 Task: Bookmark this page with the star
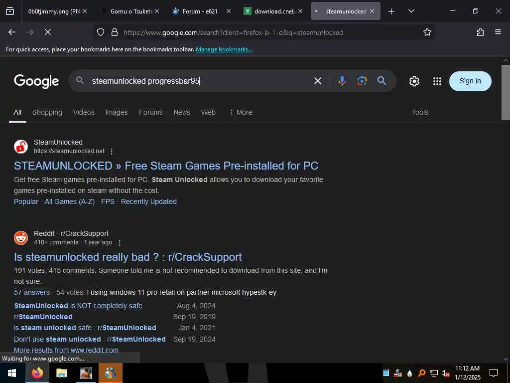pyautogui.click(x=427, y=32)
